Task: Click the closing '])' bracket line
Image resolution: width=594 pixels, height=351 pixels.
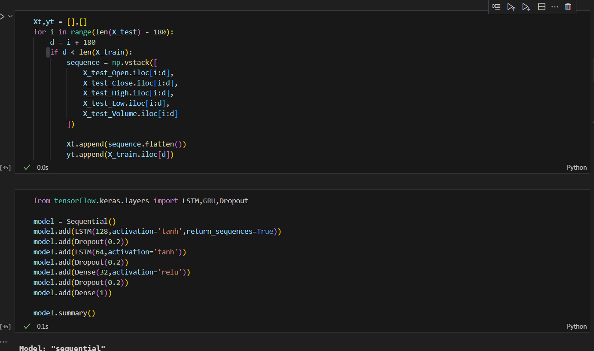Action: click(70, 124)
